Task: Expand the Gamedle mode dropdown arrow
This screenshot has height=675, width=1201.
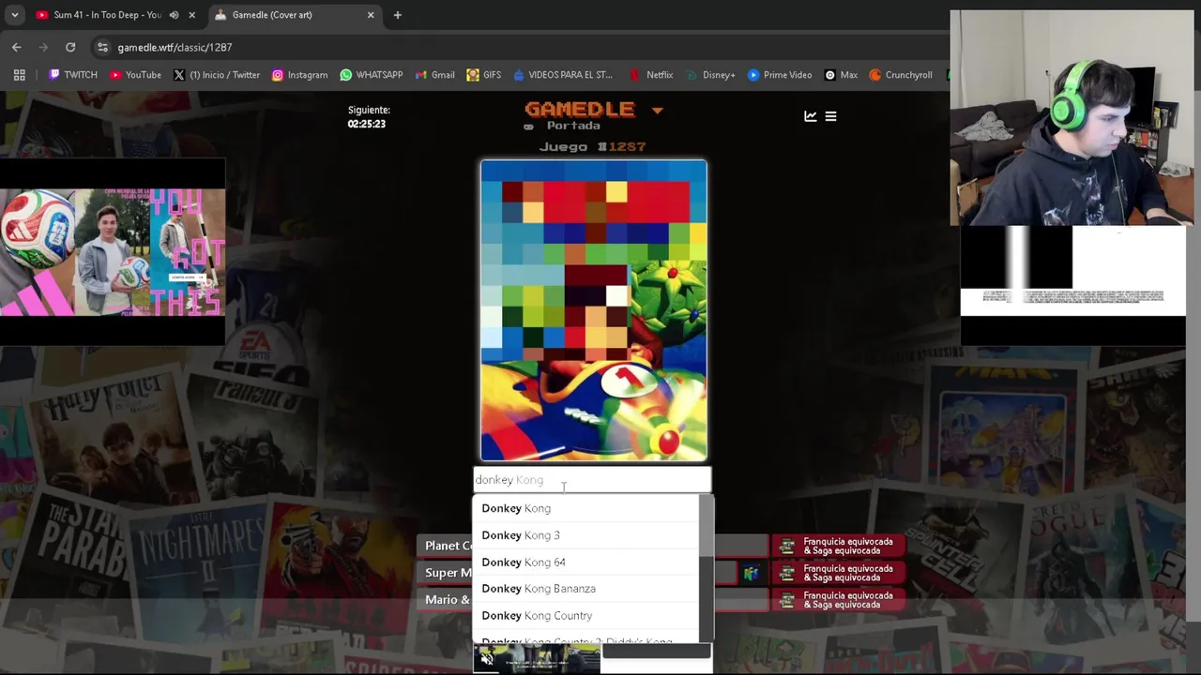Action: [657, 111]
